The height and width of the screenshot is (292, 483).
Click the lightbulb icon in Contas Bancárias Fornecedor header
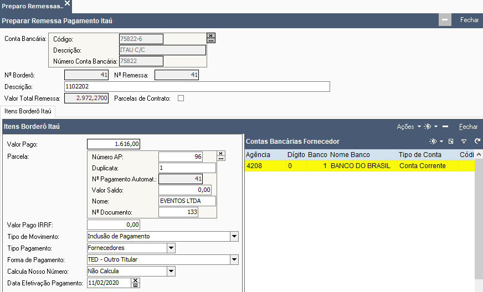(x=433, y=141)
